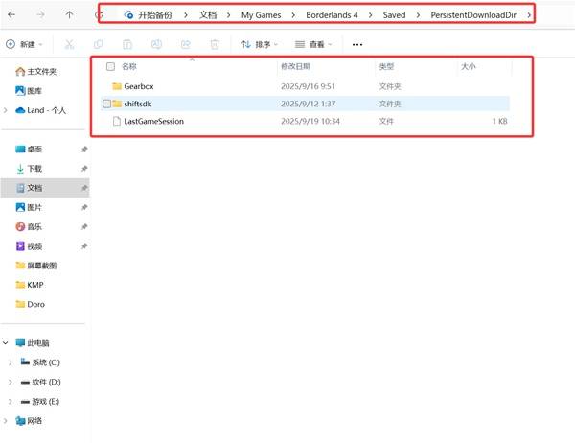Open 游戏 (E:) drive in sidebar
This screenshot has height=443, width=575.
(x=46, y=400)
